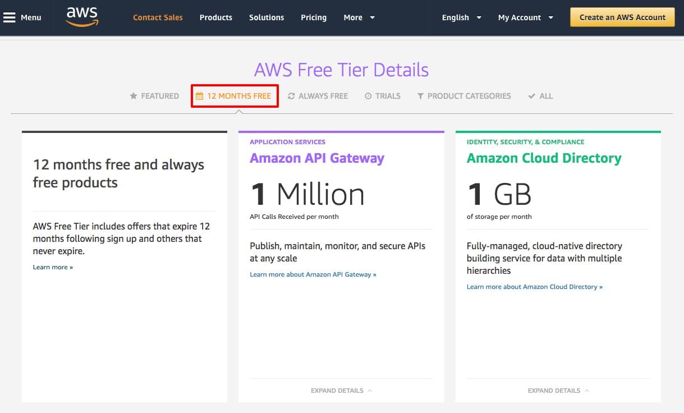684x413 pixels.
Task: Click the funnel icon for Product Categories
Action: [420, 96]
